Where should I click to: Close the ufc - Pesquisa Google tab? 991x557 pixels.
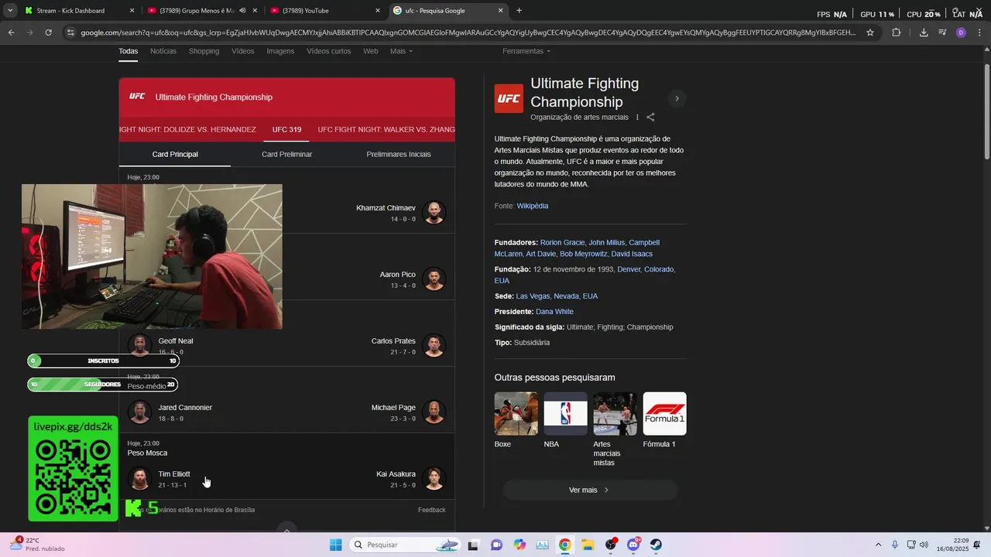[500, 11]
